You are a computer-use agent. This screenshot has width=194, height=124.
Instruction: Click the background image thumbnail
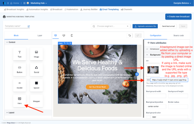[153, 70]
